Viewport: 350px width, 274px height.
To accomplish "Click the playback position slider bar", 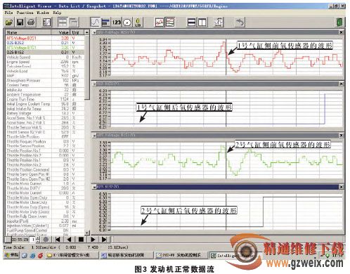I will tap(227, 240).
